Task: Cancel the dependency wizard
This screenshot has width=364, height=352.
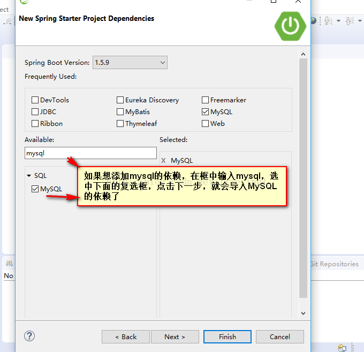Action: click(x=280, y=336)
